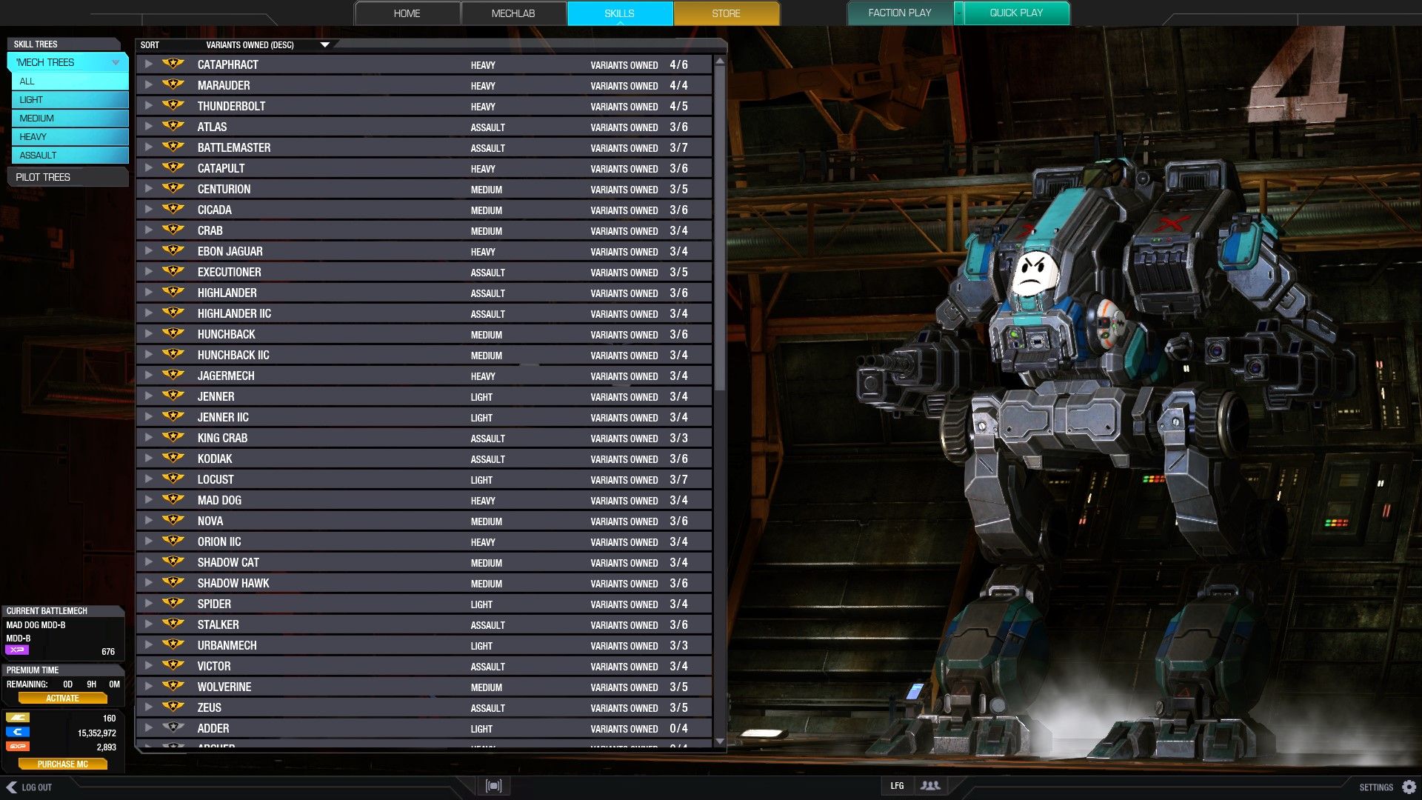Switch to the Mechlab tab

click(x=513, y=13)
